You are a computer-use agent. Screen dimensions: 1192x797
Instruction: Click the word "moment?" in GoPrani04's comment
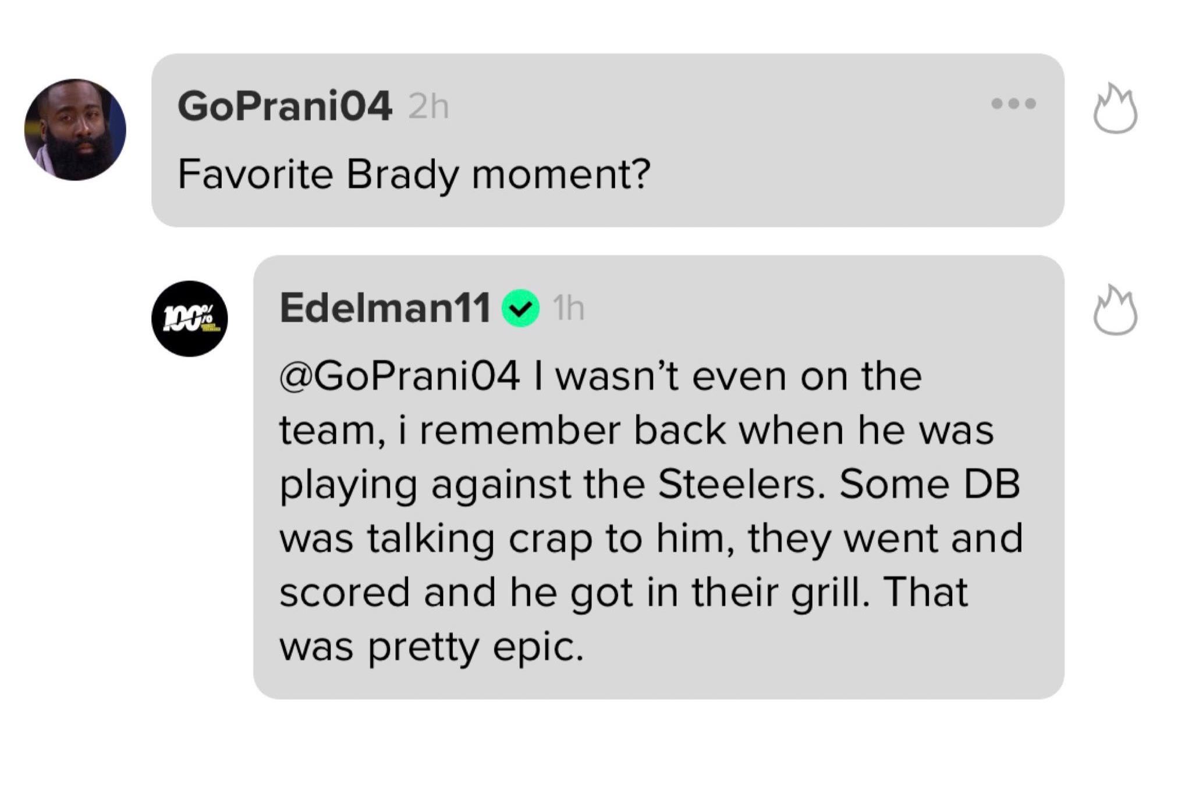(560, 173)
